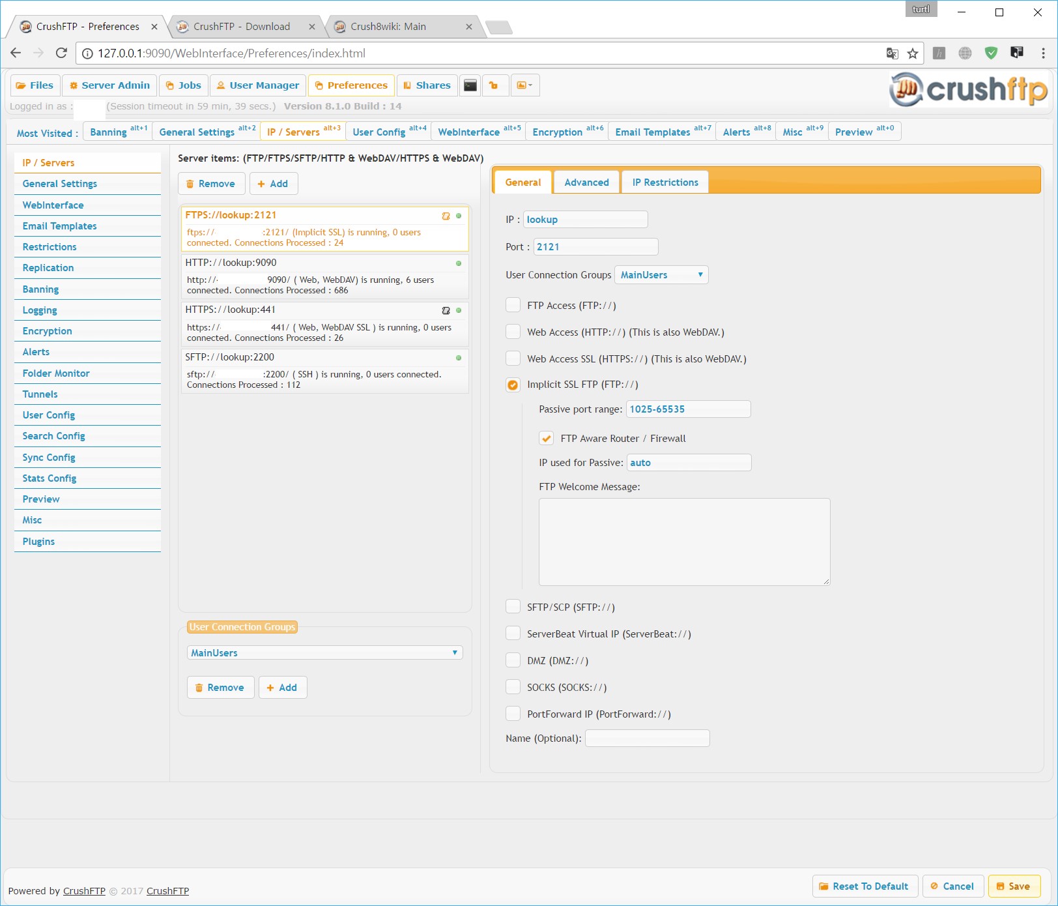Click the restart icon on the FTPS://lookup:2121 item
The width and height of the screenshot is (1058, 906).
point(446,216)
